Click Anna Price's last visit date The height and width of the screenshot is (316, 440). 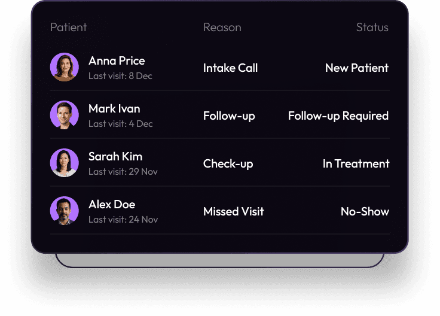[x=120, y=76]
